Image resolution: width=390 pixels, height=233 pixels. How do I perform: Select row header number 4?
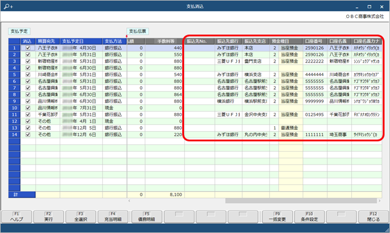click(x=15, y=68)
